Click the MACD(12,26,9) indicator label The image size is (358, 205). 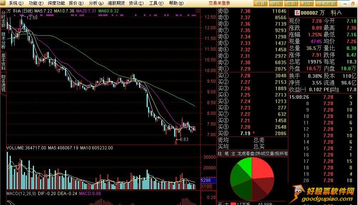[21, 194]
